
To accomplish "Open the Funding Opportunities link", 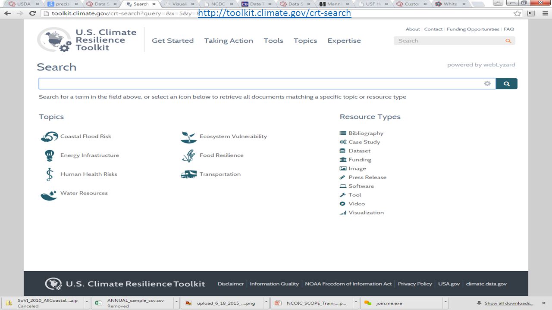I will [x=473, y=29].
